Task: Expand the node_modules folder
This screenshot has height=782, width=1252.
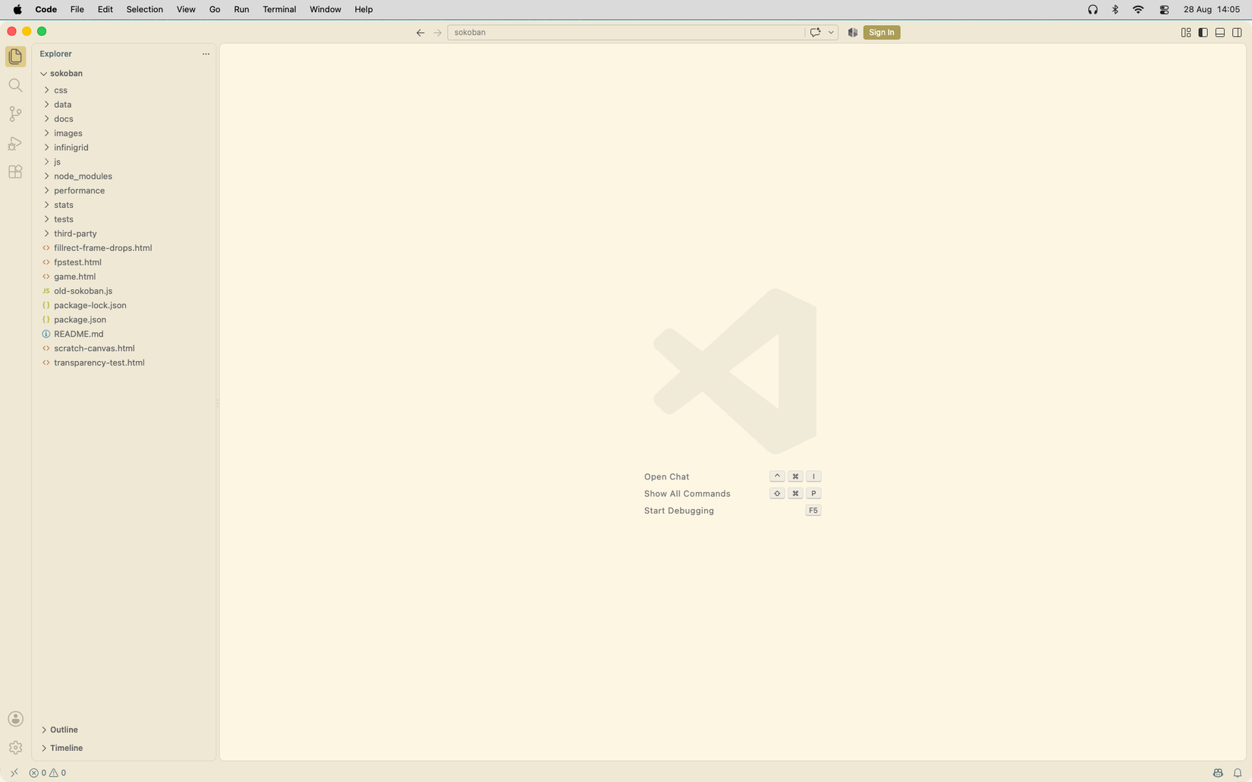Action: 124,177
